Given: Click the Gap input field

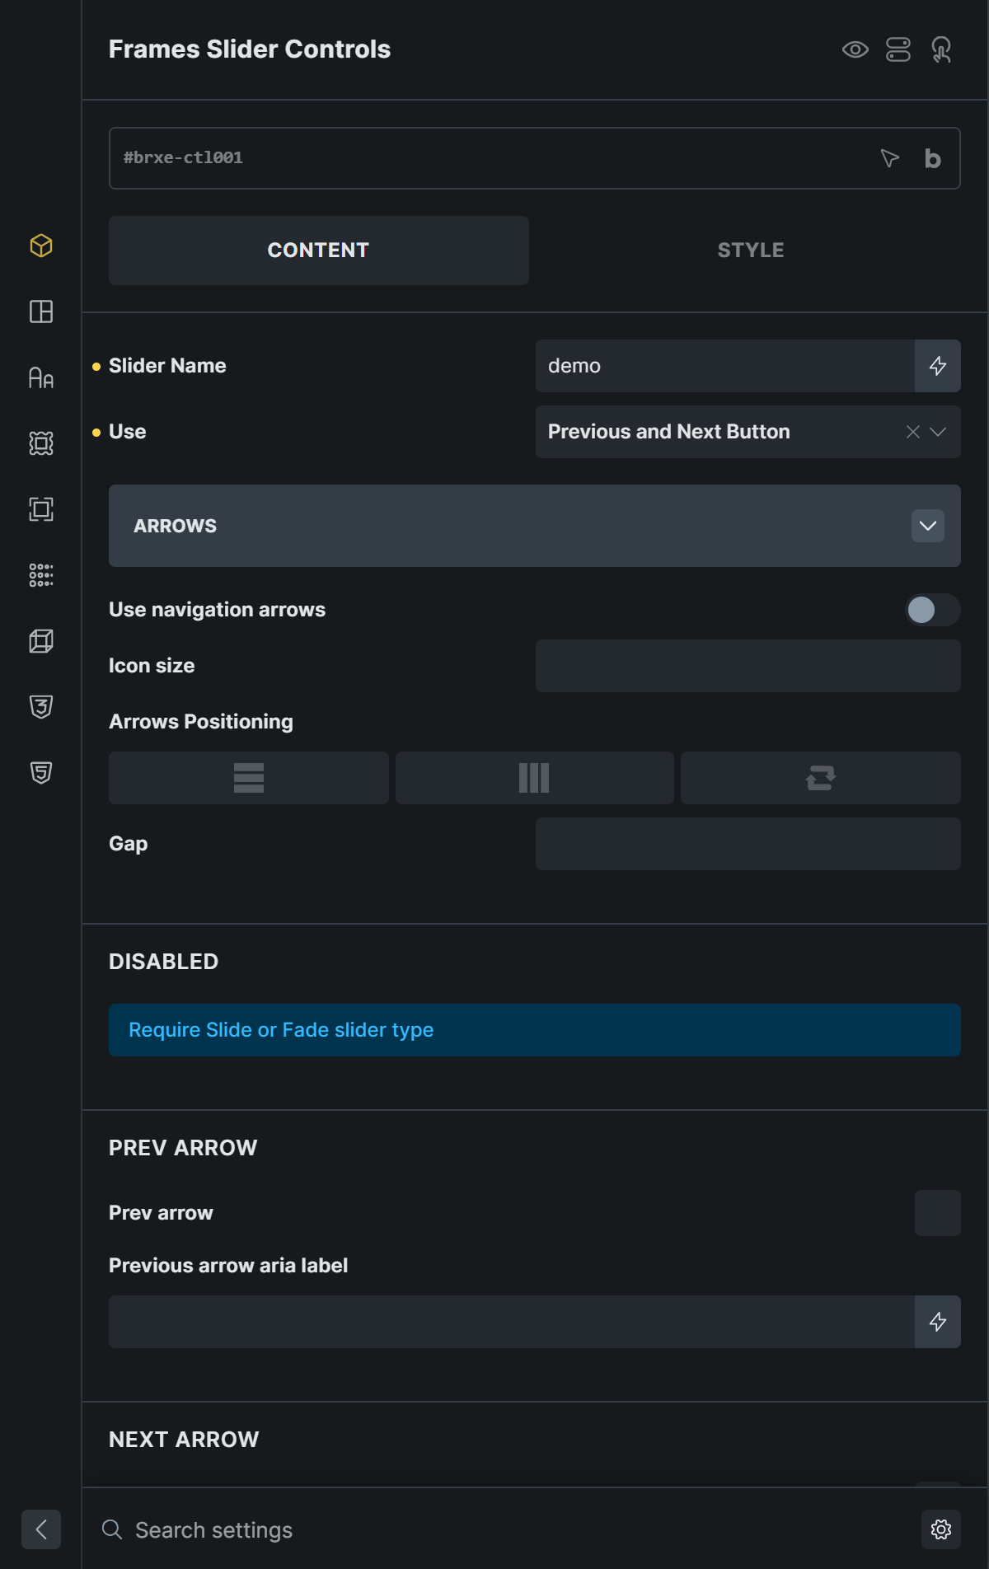Looking at the screenshot, I should [748, 844].
